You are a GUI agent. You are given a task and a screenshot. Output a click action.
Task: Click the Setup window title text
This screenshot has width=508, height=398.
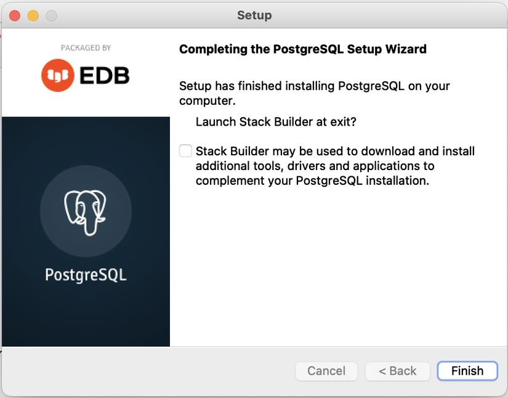[x=254, y=15]
